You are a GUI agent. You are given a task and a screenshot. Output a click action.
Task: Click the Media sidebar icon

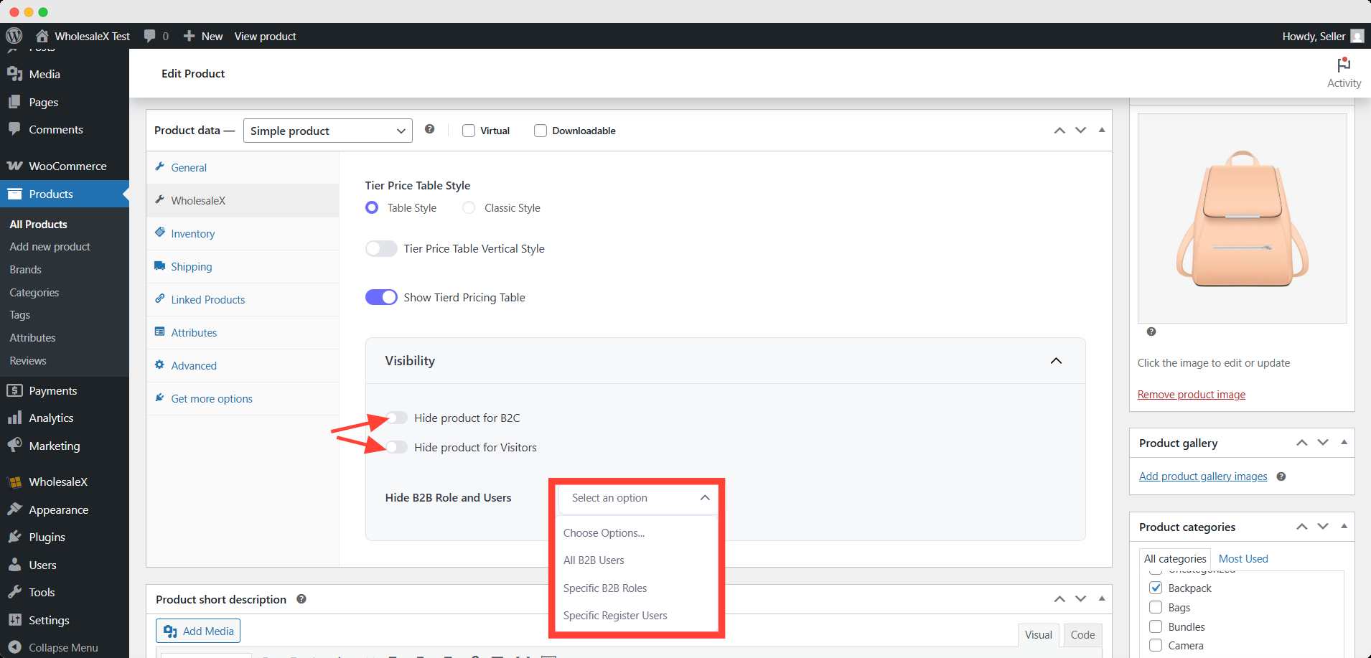pyautogui.click(x=14, y=74)
